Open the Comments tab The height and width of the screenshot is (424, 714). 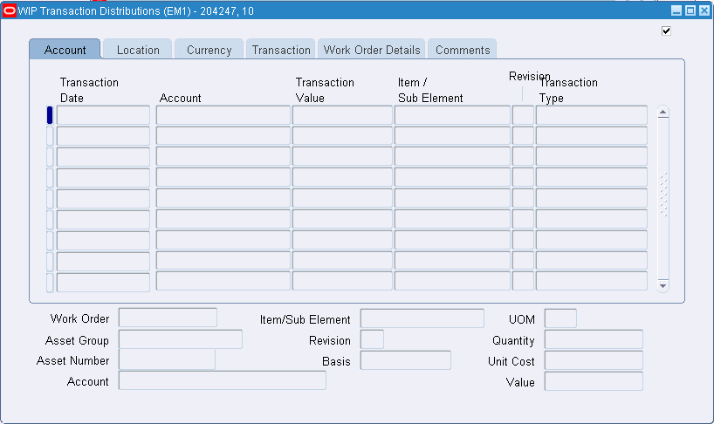tap(463, 50)
